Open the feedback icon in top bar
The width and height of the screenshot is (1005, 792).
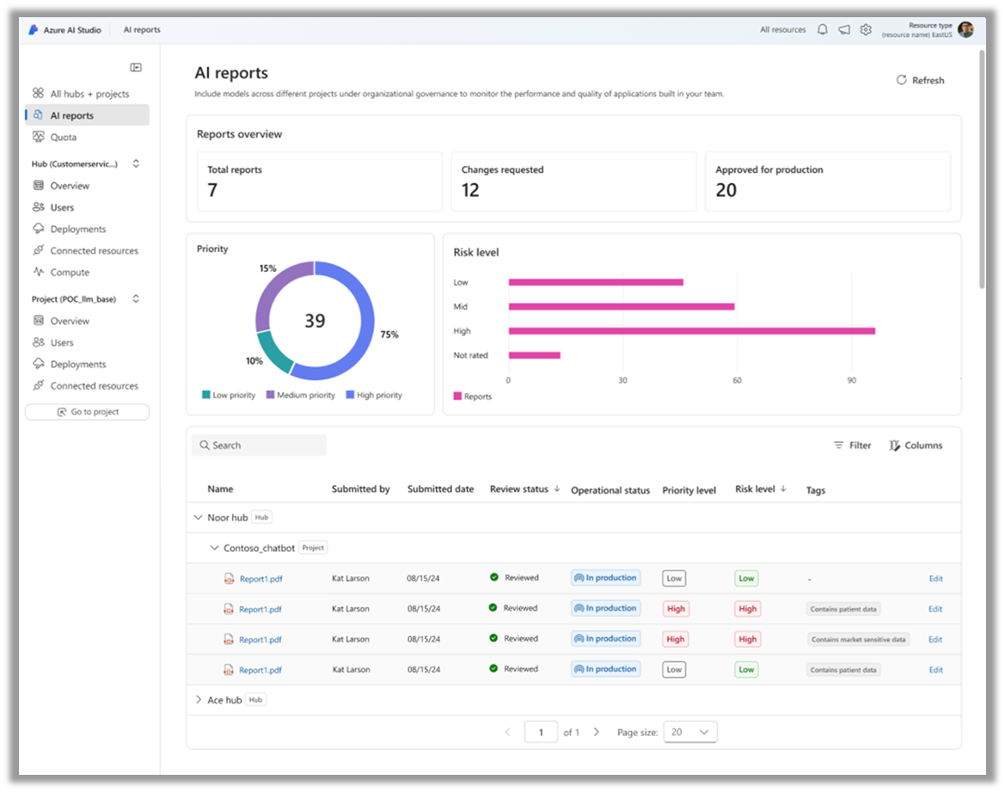(843, 28)
